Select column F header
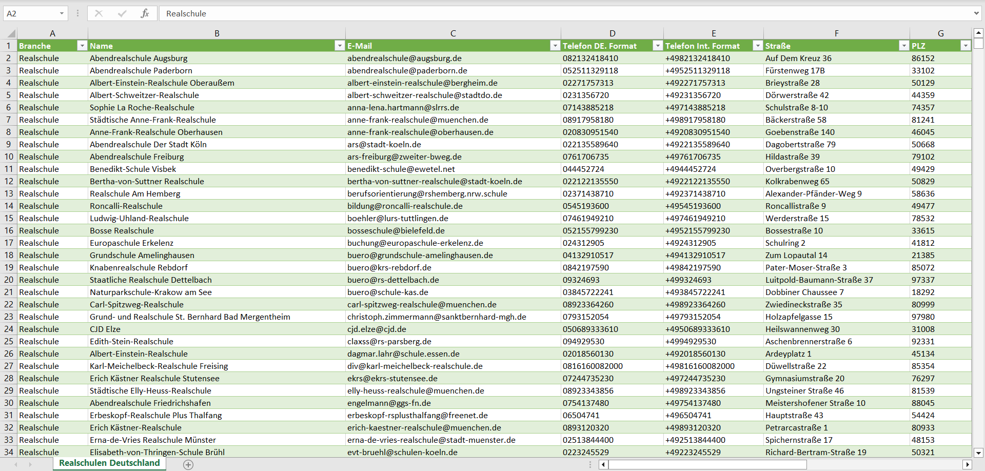This screenshot has height=471, width=985. 836,33
